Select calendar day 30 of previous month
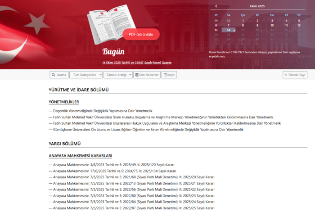Viewport: 315px width, 217px height. coord(229,21)
